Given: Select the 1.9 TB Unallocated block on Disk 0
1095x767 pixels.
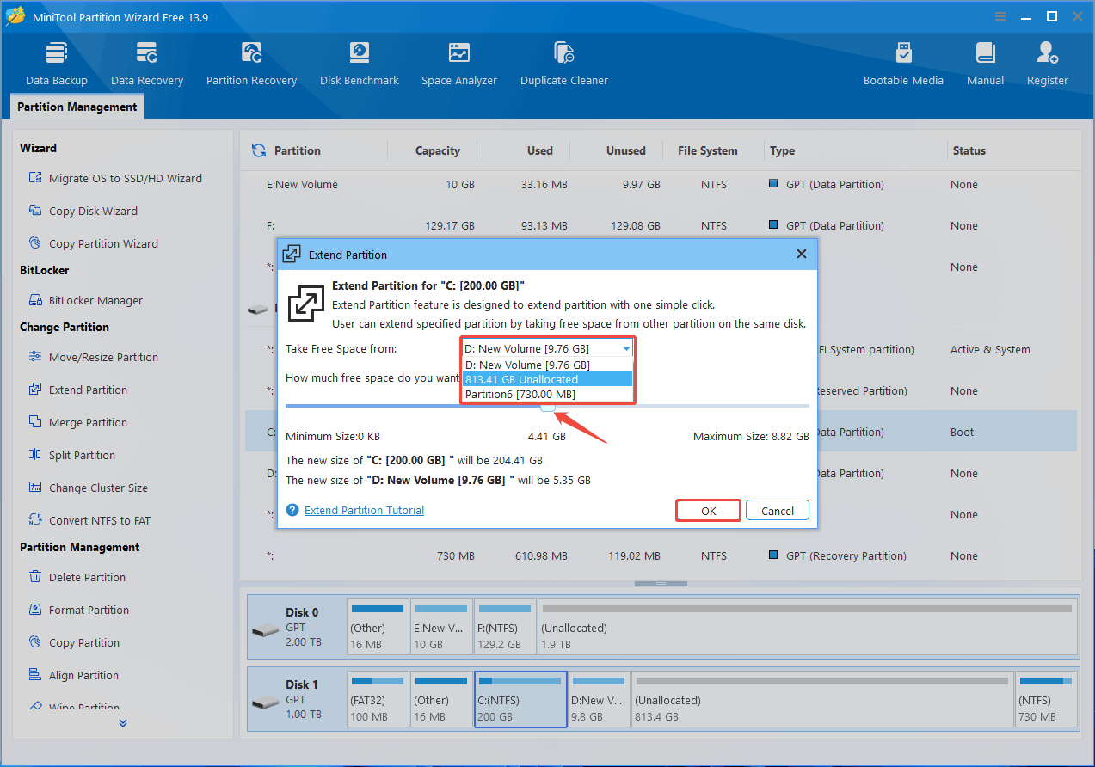Looking at the screenshot, I should coord(808,627).
